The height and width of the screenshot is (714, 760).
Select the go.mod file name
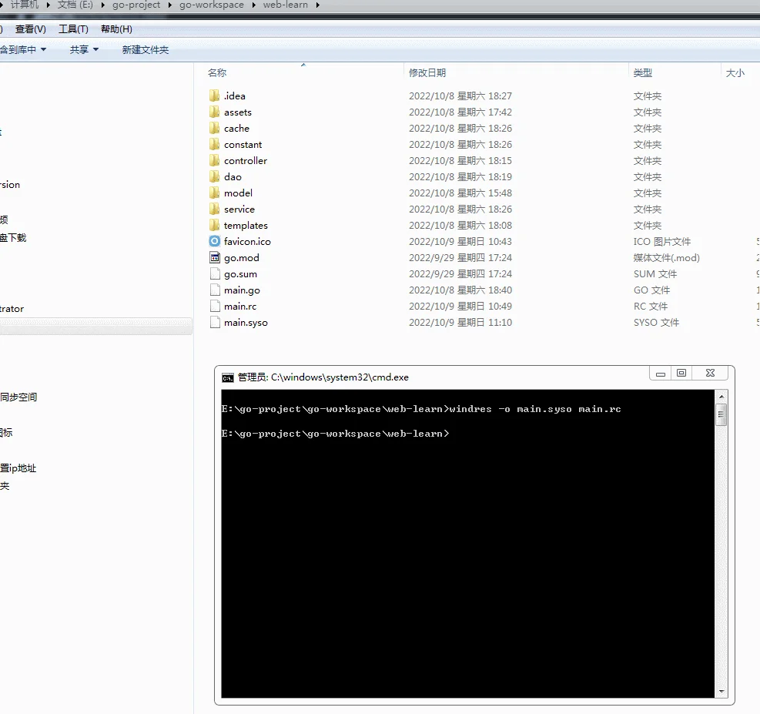tap(241, 258)
